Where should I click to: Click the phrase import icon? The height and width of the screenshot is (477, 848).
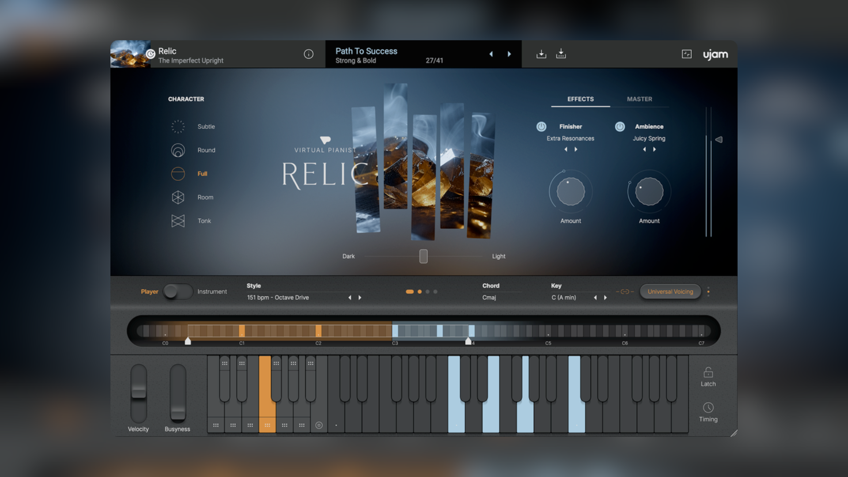click(x=561, y=53)
